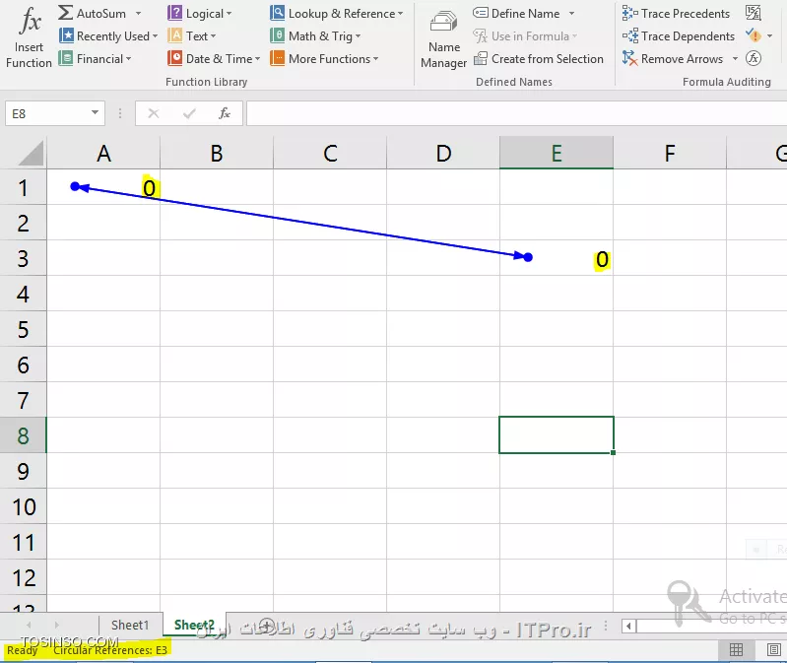Switch to Sheet1 tab
Image resolution: width=787 pixels, height=663 pixels.
coord(130,625)
